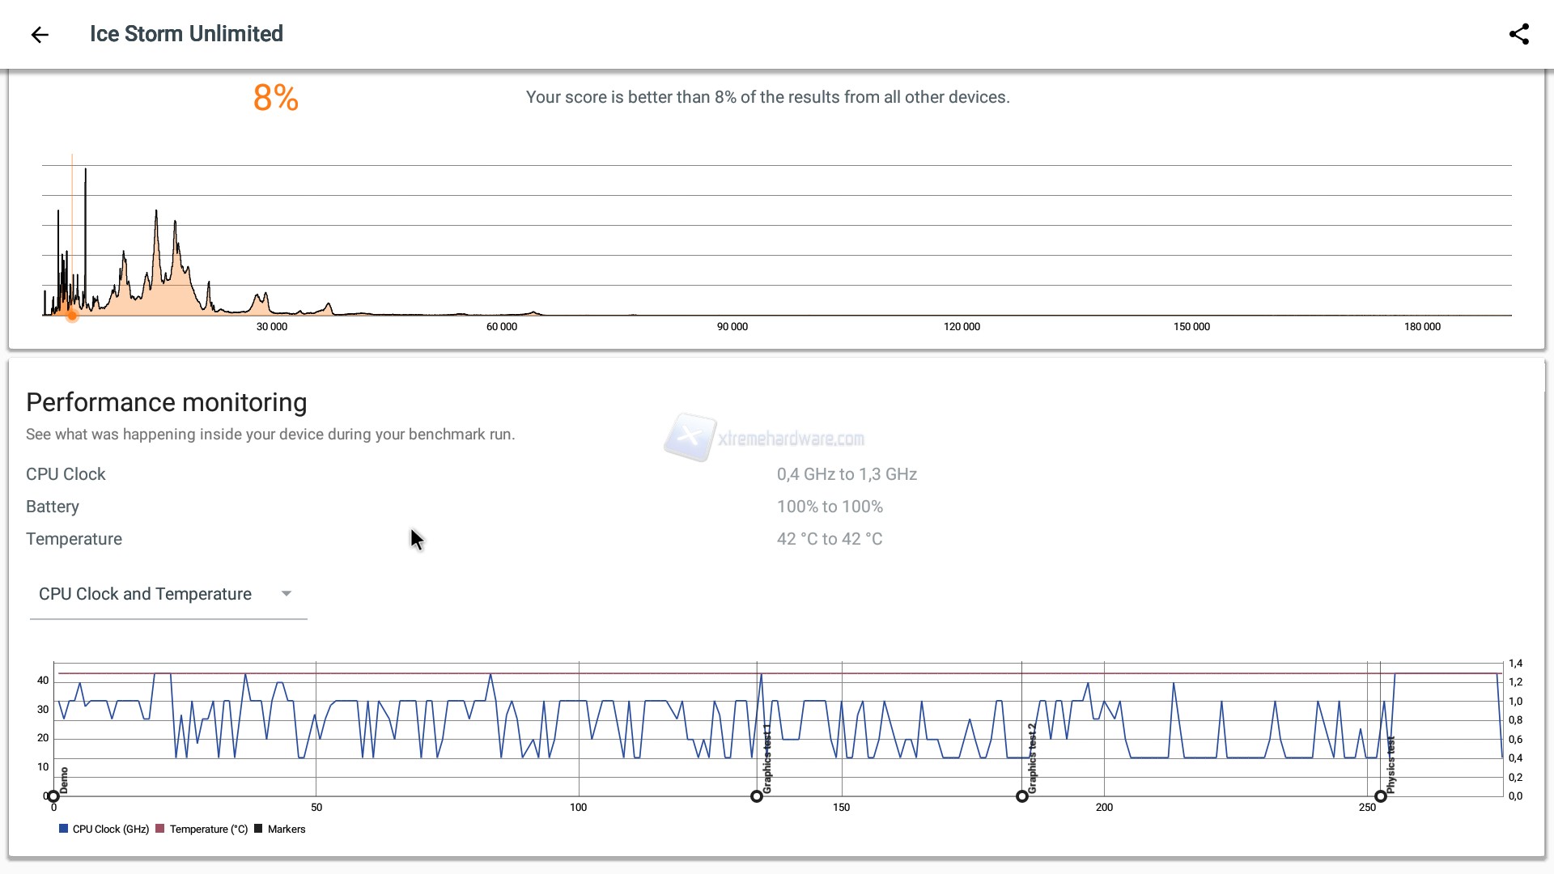Click the orange 8% score percentage
1554x874 pixels.
click(x=276, y=98)
